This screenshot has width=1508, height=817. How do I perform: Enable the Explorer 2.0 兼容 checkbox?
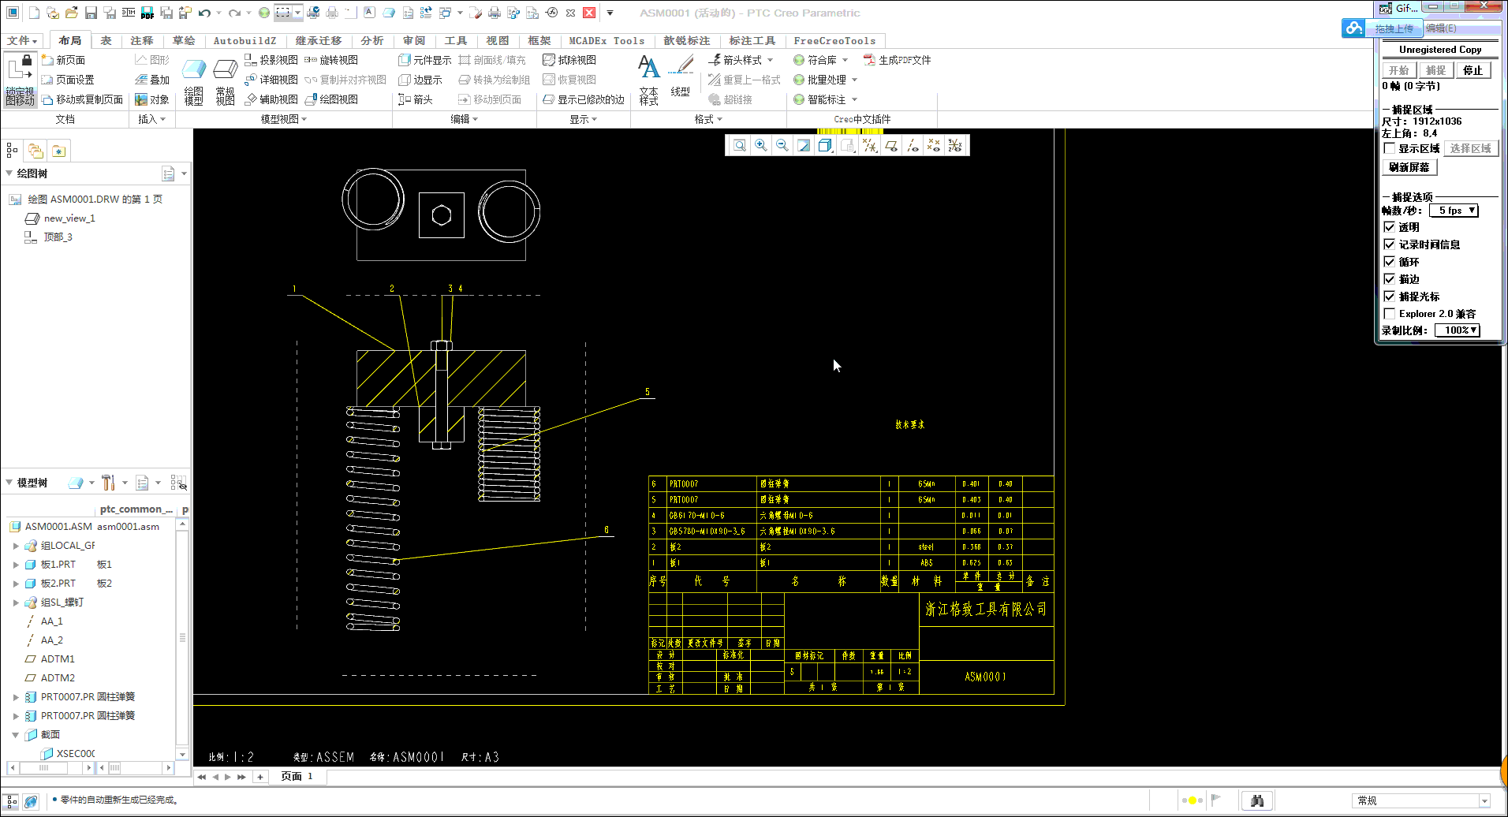click(x=1390, y=314)
